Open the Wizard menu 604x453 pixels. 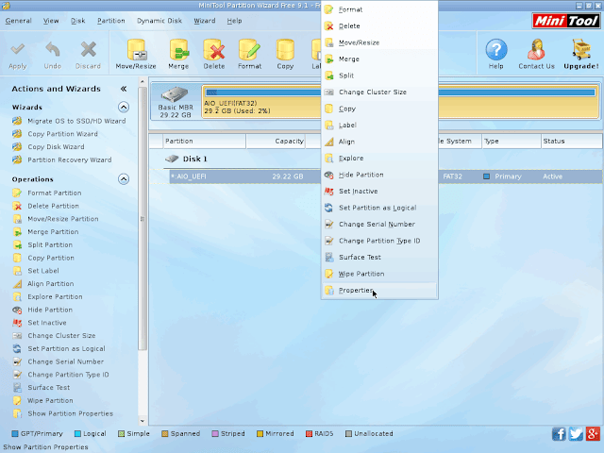click(204, 21)
